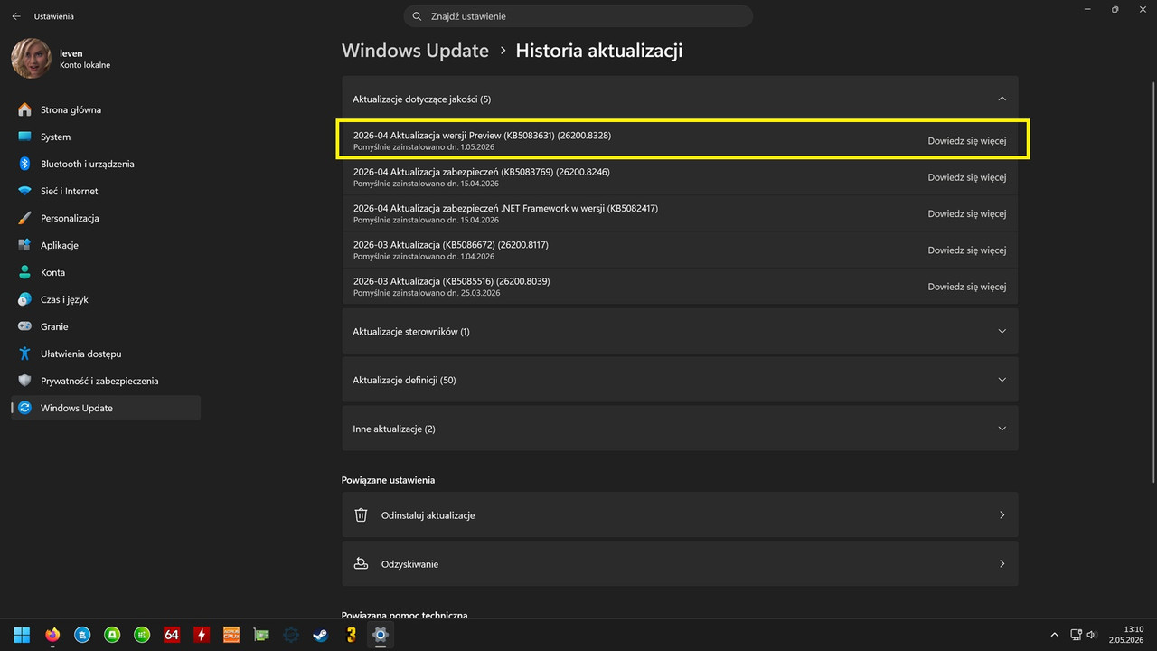
Task: Click Dowiedz się więcej for KB5085516
Action: [966, 286]
